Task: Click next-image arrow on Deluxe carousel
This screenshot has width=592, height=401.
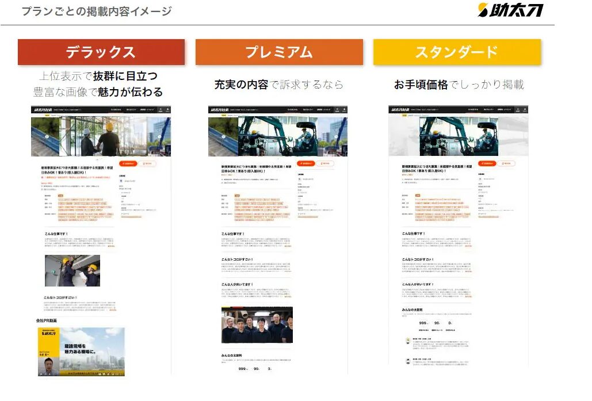Action: pos(159,137)
